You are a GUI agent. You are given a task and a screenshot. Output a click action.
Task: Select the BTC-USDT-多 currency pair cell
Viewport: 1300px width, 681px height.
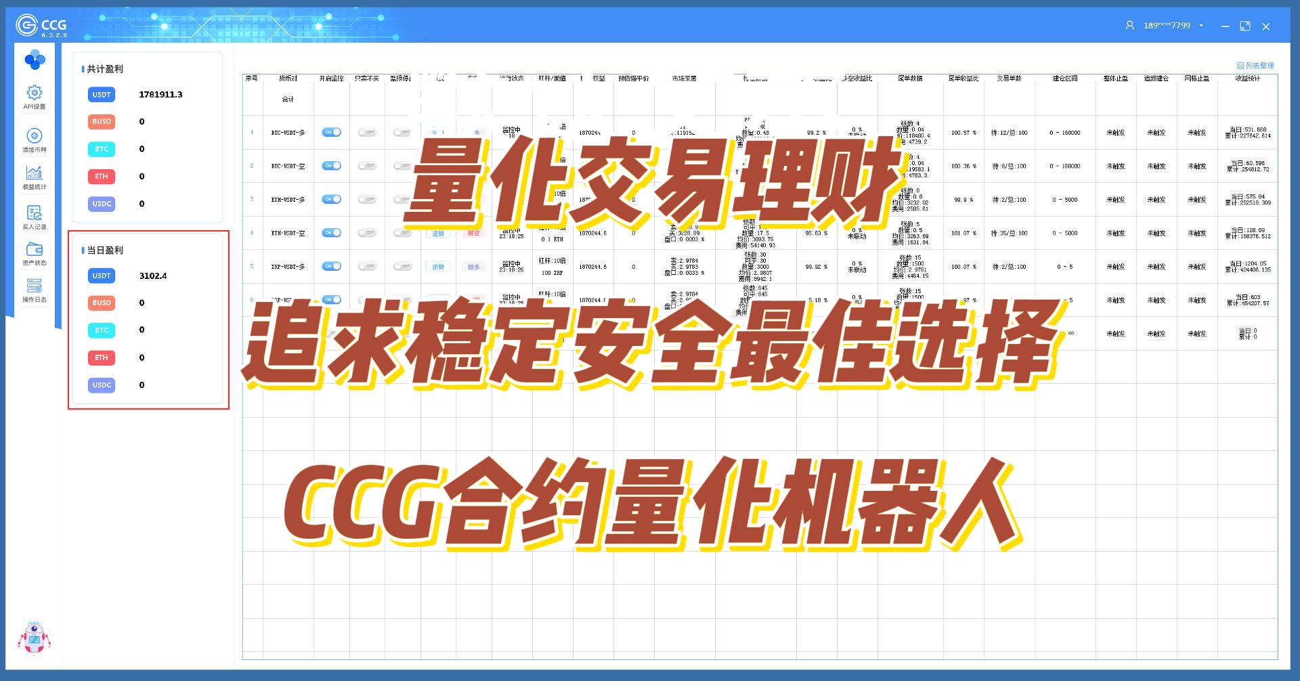(x=288, y=133)
